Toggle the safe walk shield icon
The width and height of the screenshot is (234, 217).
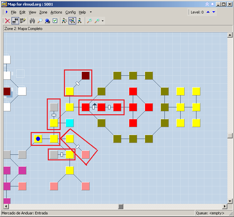(72, 21)
